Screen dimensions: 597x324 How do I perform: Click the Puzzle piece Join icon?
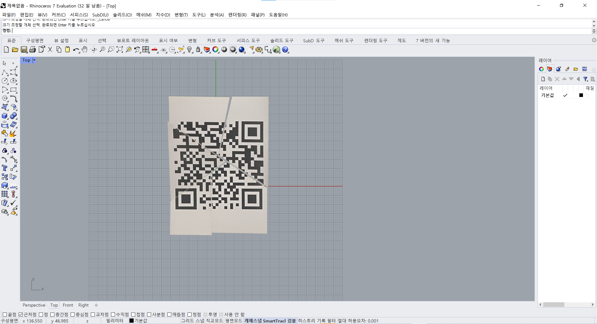point(5,133)
